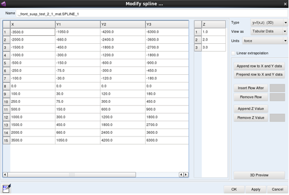Click the Insert Row After number field
This screenshot has height=195, width=289.
tap(277, 88)
